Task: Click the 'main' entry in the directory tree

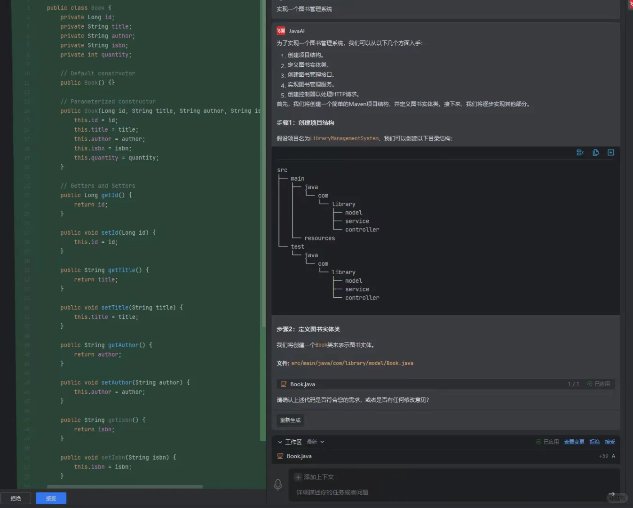Action: coord(298,179)
